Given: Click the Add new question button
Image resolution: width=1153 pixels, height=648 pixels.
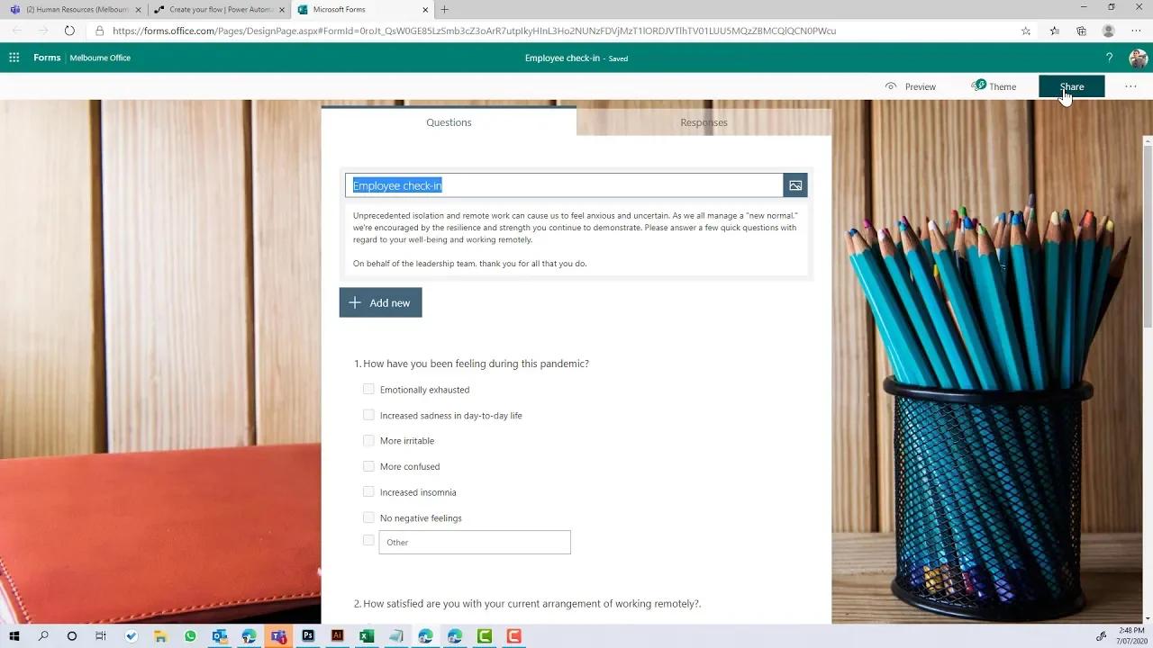Looking at the screenshot, I should pyautogui.click(x=380, y=302).
